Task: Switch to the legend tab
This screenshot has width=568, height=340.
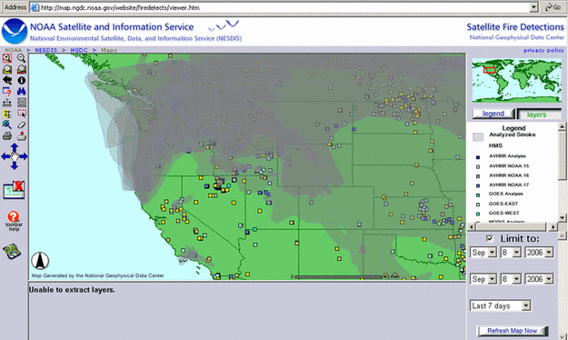Action: (x=493, y=114)
